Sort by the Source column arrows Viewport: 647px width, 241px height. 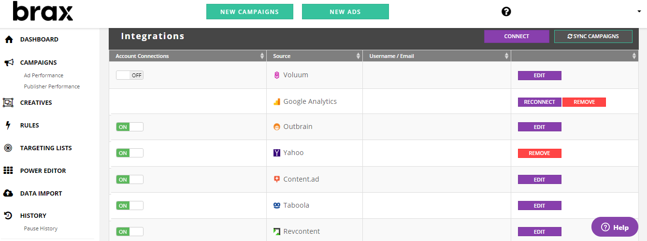[358, 56]
